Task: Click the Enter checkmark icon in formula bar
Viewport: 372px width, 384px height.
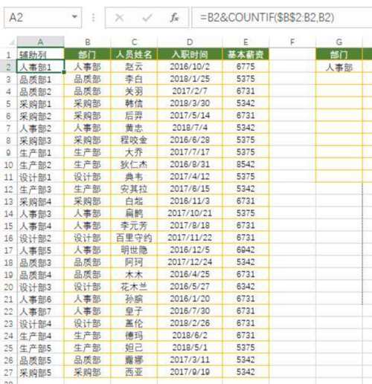Action: (x=147, y=18)
